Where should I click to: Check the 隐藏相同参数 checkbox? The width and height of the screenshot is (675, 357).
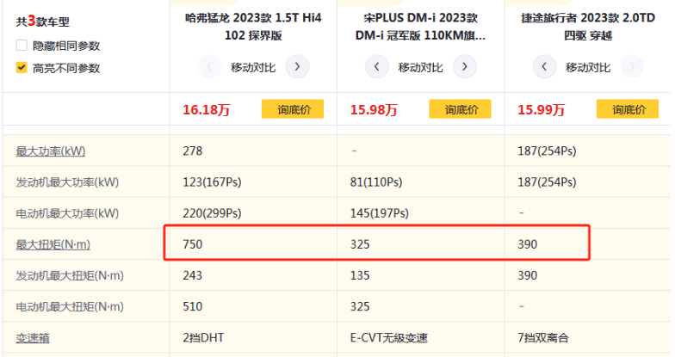click(x=22, y=45)
